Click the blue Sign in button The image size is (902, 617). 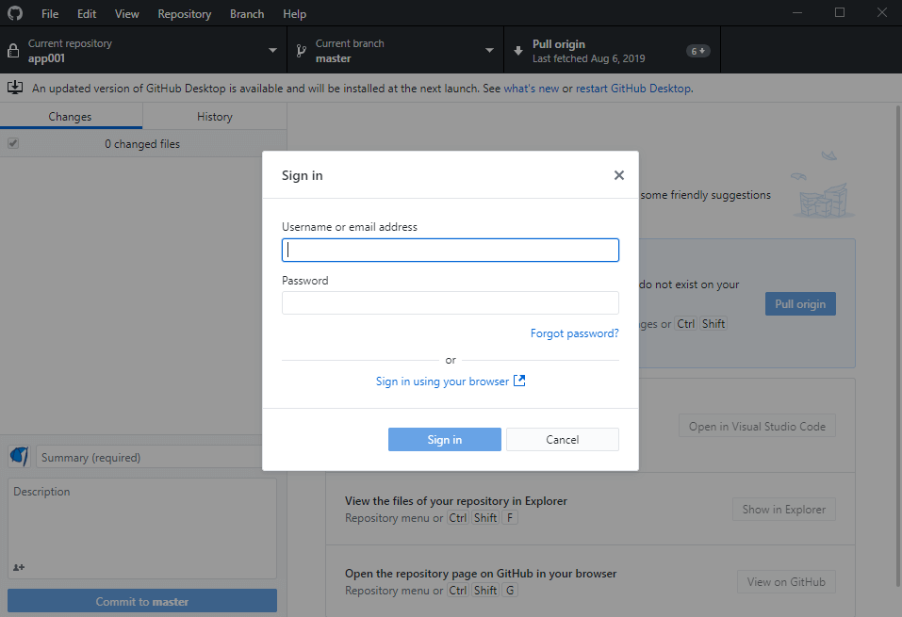pos(445,439)
